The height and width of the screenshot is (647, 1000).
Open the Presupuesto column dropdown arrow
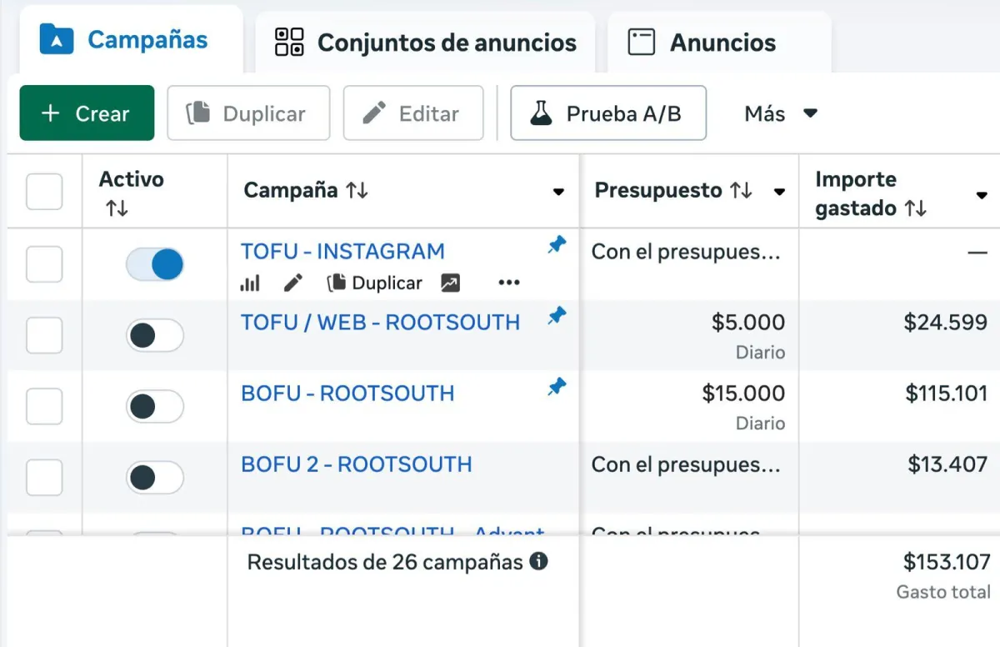[x=779, y=193]
